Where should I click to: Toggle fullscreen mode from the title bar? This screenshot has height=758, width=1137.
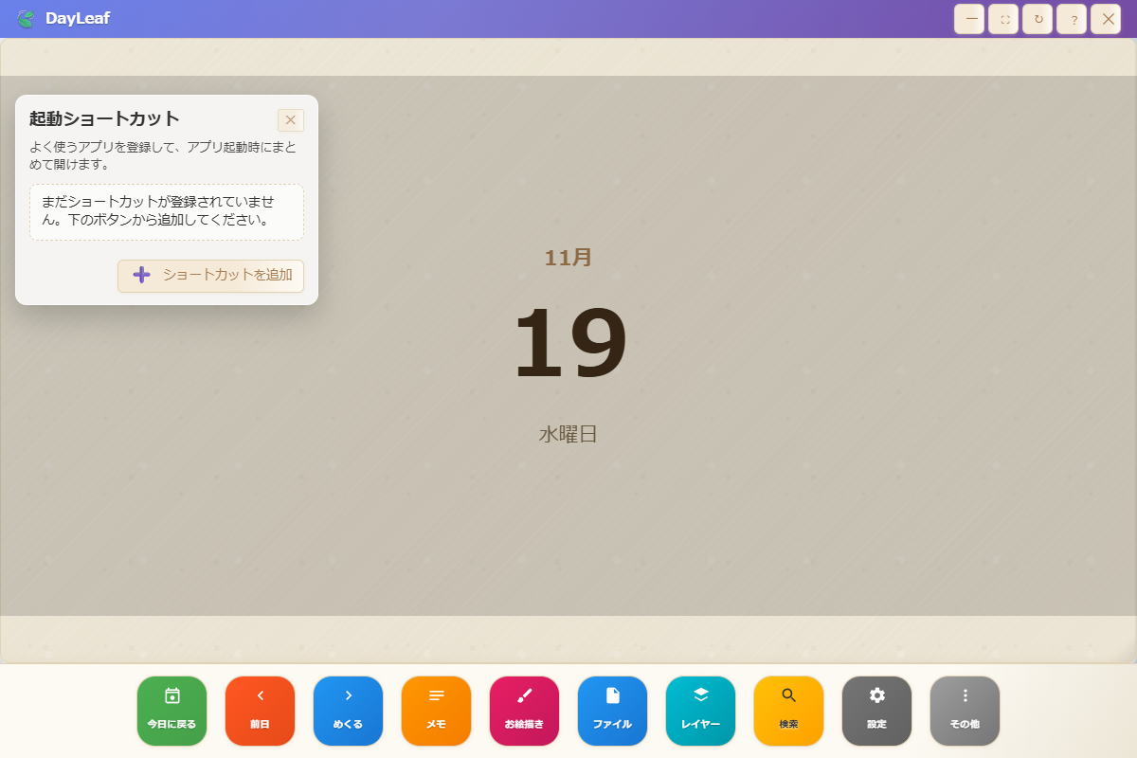(x=1002, y=19)
